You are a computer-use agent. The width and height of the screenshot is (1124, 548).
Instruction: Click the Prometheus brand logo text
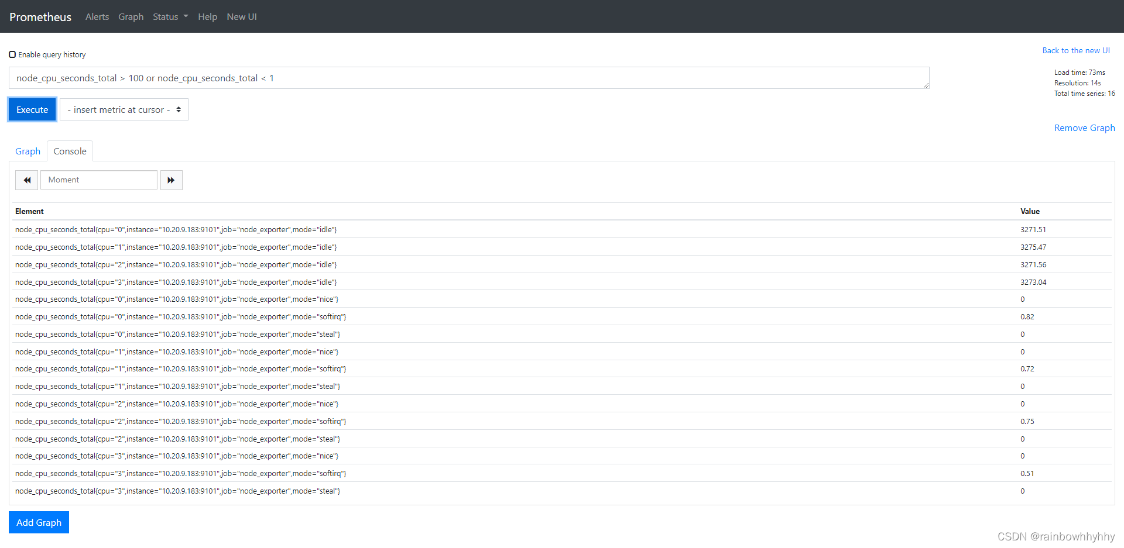tap(40, 17)
